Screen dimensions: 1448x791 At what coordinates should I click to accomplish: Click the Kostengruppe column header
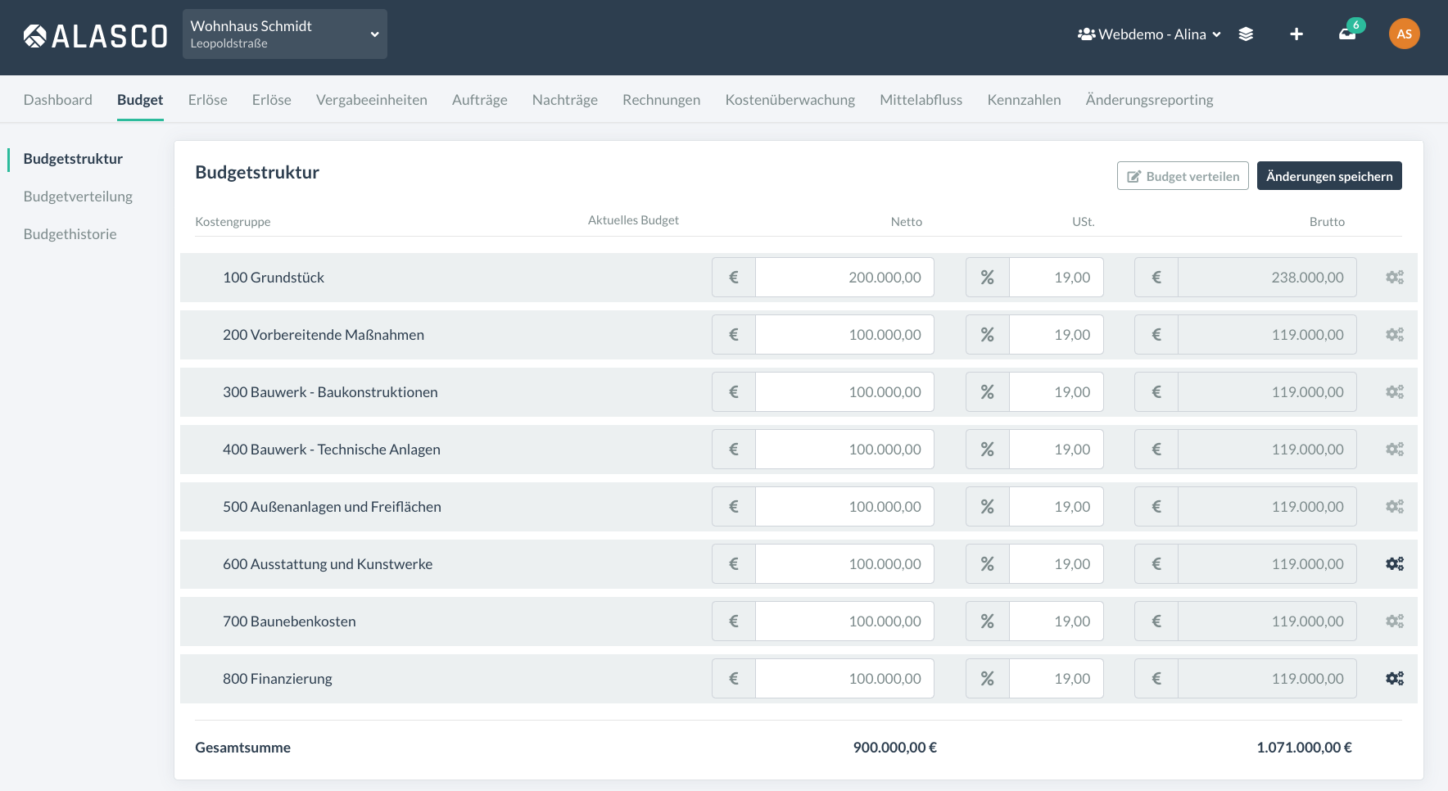tap(233, 222)
